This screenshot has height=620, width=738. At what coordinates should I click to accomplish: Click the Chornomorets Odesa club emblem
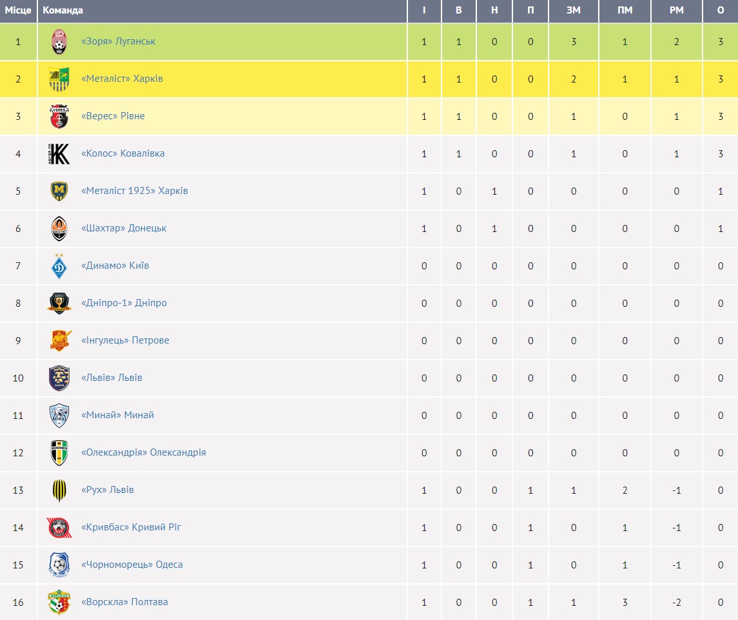coord(59,565)
